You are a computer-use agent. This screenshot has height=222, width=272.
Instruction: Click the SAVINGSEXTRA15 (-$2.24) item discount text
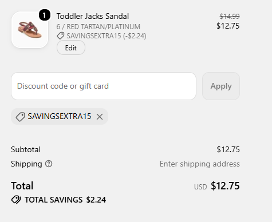107,36
